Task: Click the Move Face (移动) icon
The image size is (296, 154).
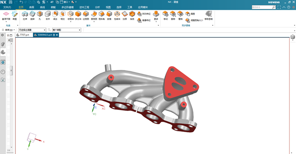Action: [165, 15]
